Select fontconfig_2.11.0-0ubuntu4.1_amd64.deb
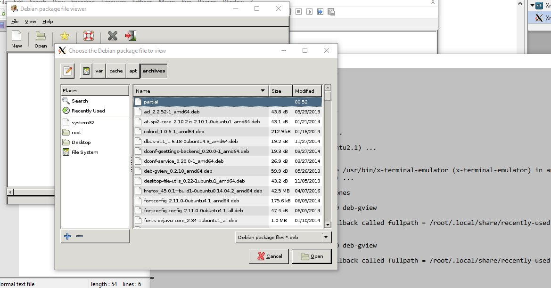The width and height of the screenshot is (551, 288). coord(227,200)
